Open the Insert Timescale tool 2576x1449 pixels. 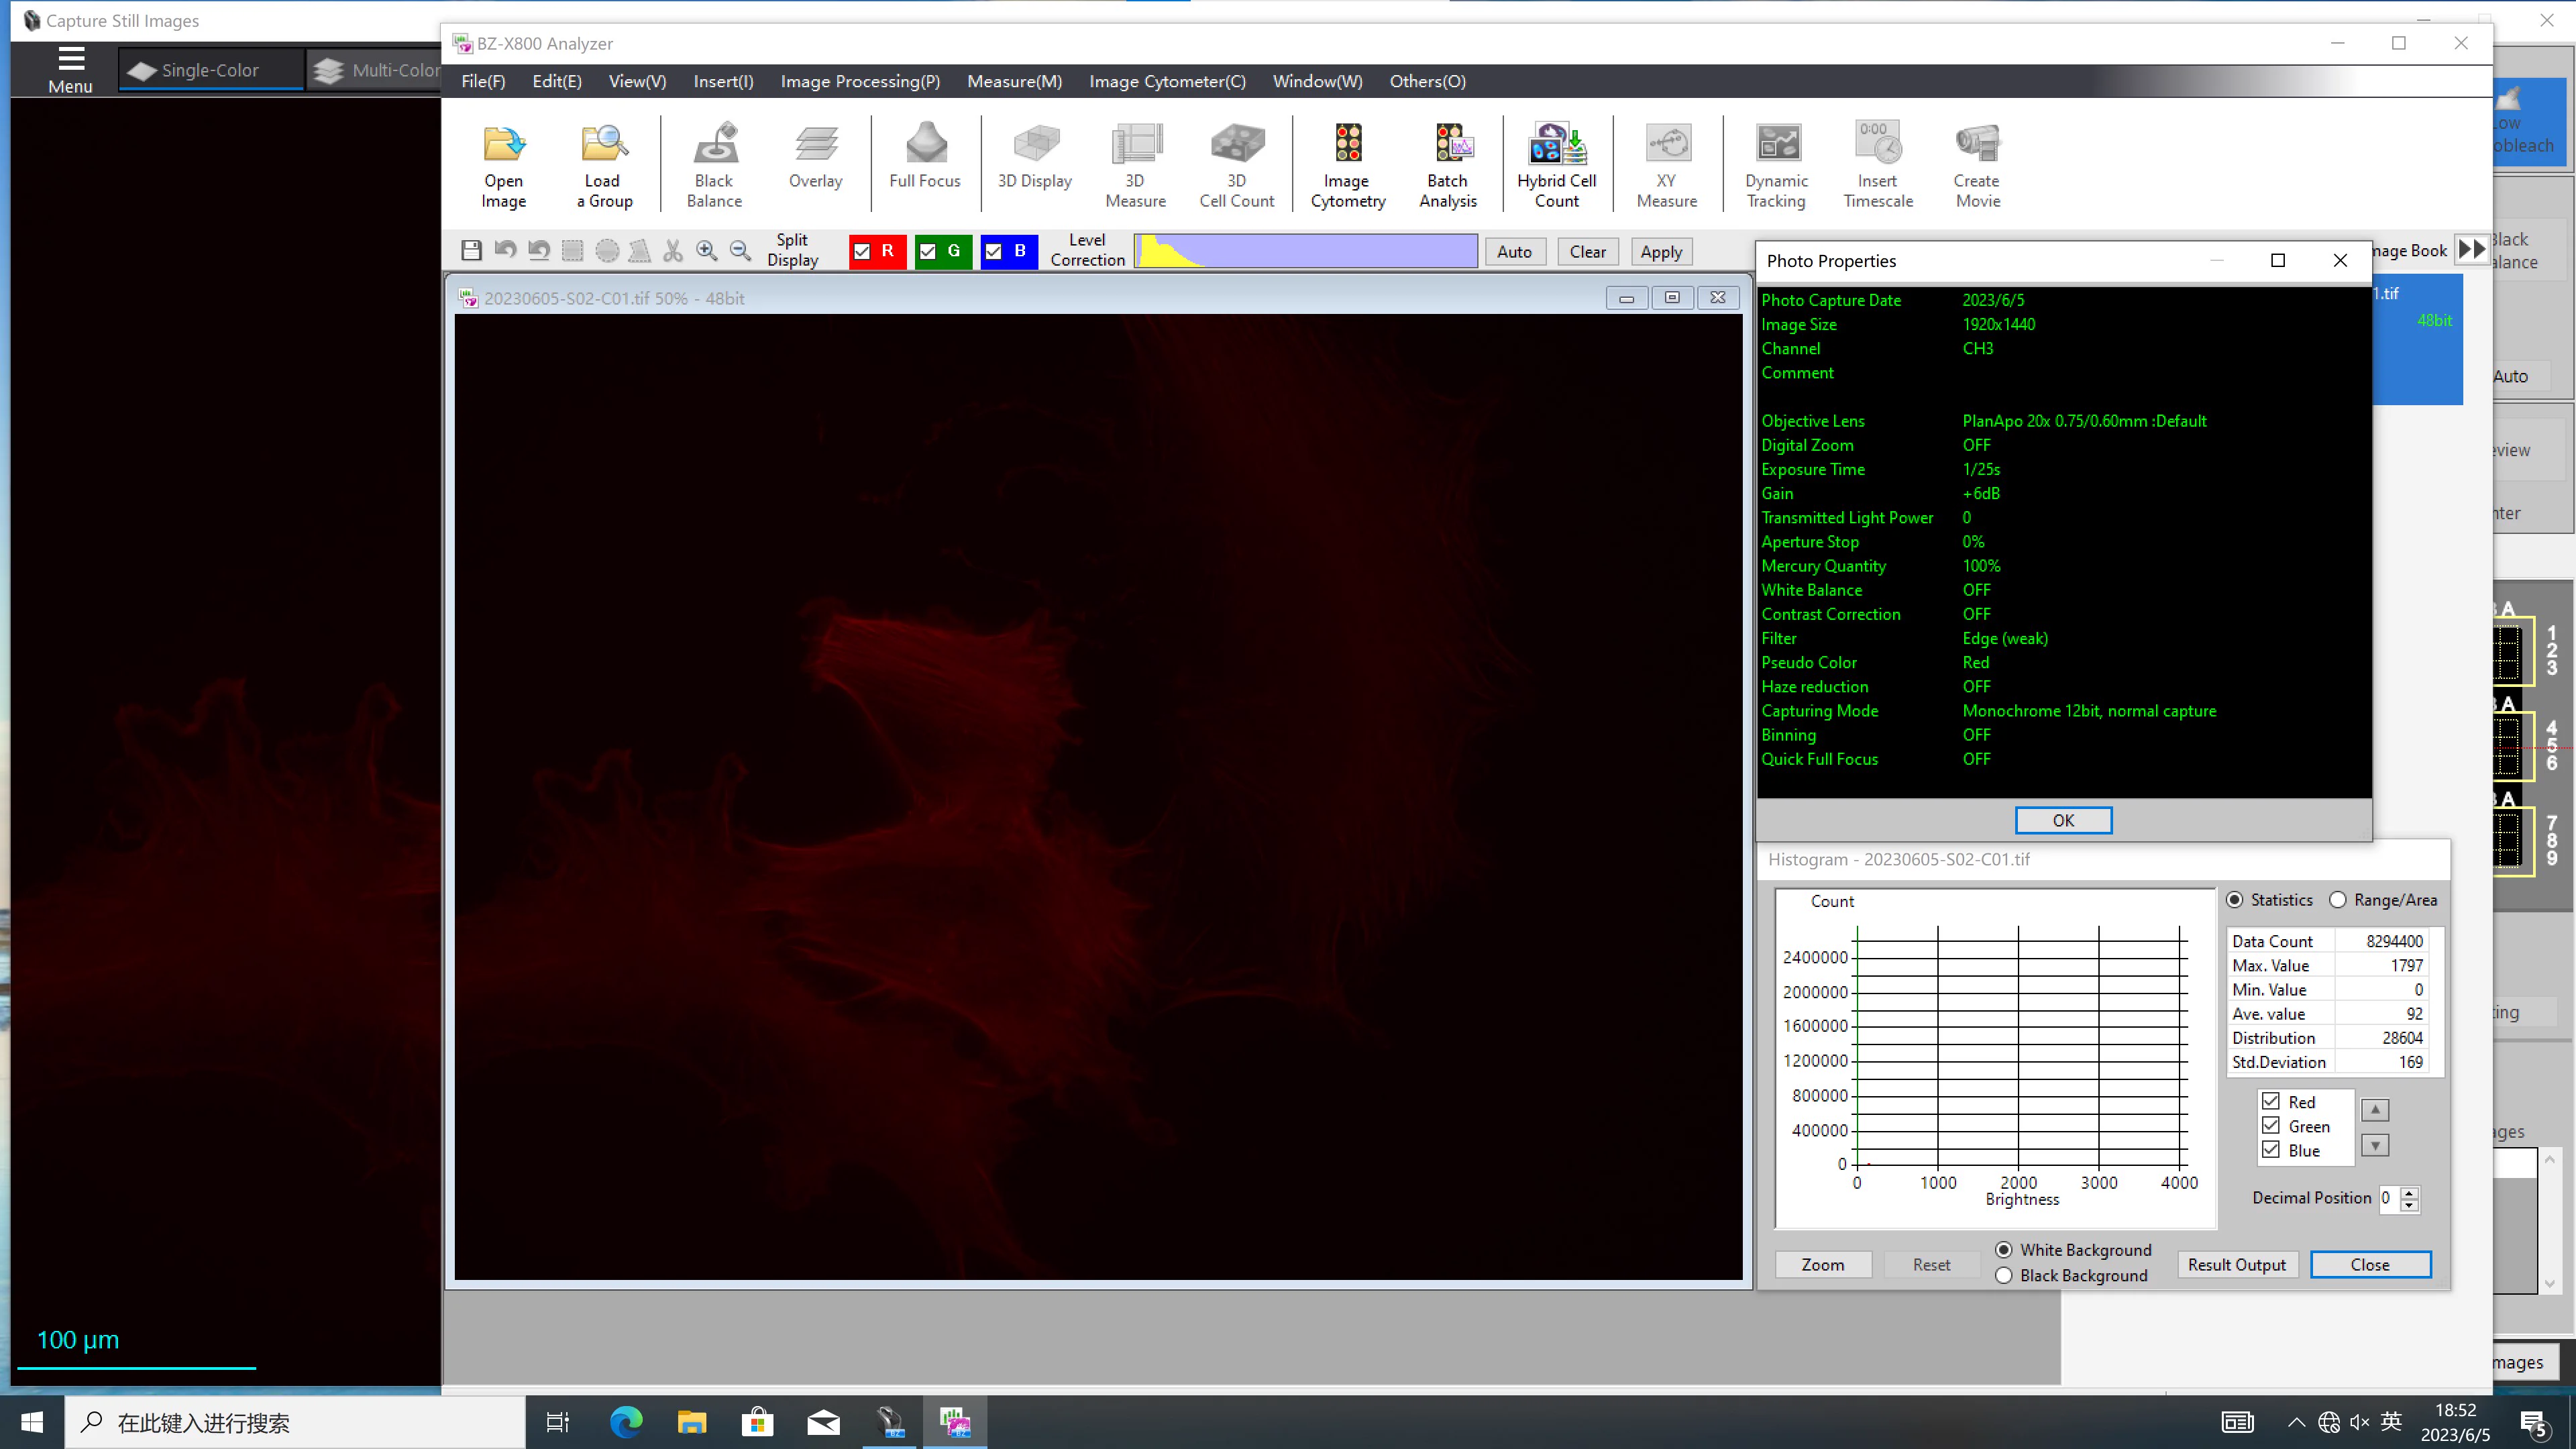tap(1877, 165)
